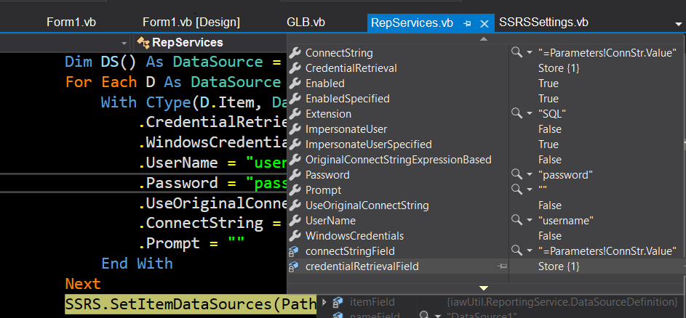Open visualizer dropdown arrow for Prompt value
Viewport: 686px width, 318px height.
point(529,190)
